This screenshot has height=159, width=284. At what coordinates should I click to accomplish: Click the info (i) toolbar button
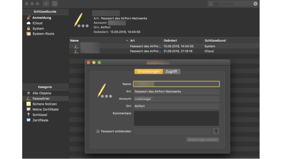pos(55,4)
